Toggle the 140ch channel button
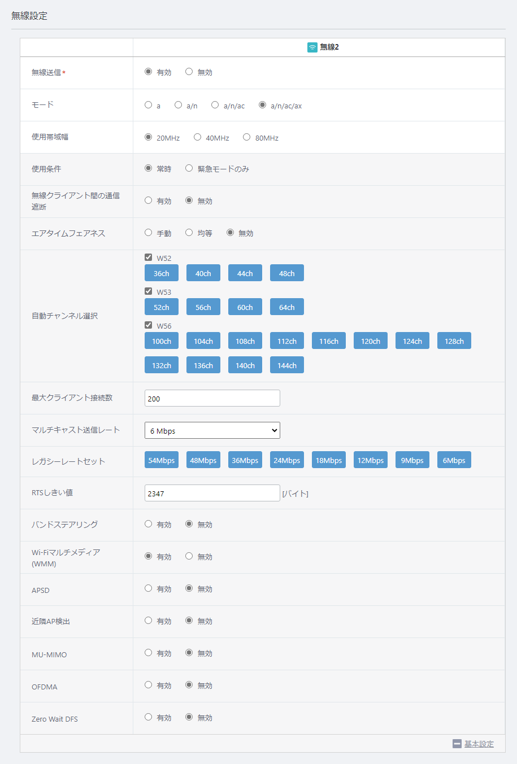The width and height of the screenshot is (517, 764). 245,365
